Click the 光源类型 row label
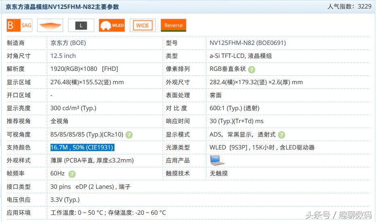The width and height of the screenshot is (377, 222). click(178, 147)
